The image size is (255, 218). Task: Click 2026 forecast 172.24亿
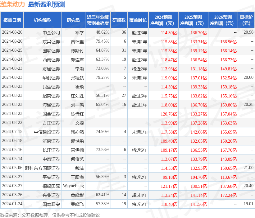(229, 195)
